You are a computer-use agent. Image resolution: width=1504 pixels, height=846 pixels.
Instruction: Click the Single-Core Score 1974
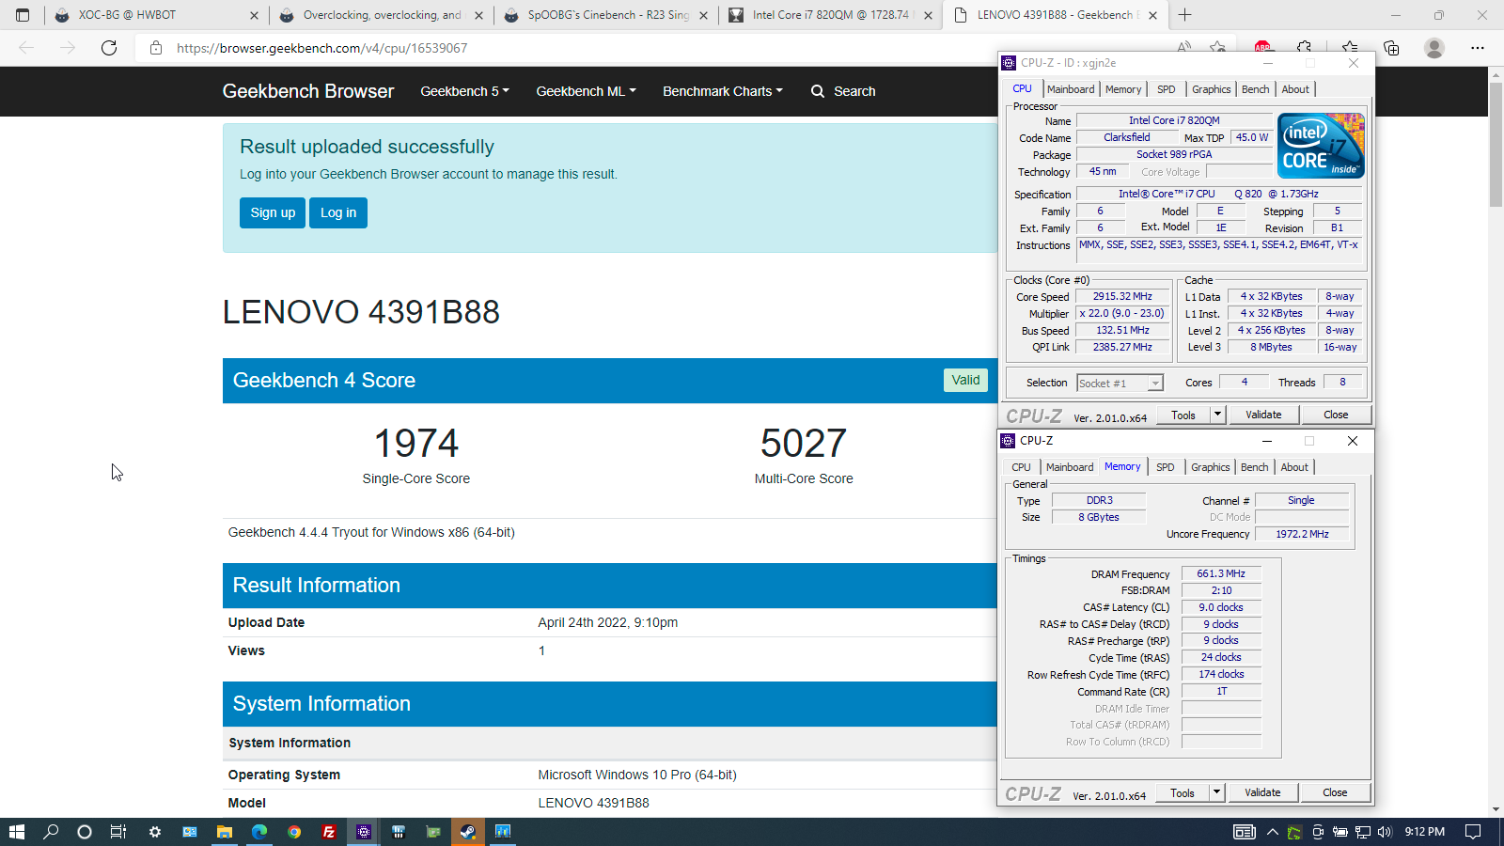coord(416,443)
